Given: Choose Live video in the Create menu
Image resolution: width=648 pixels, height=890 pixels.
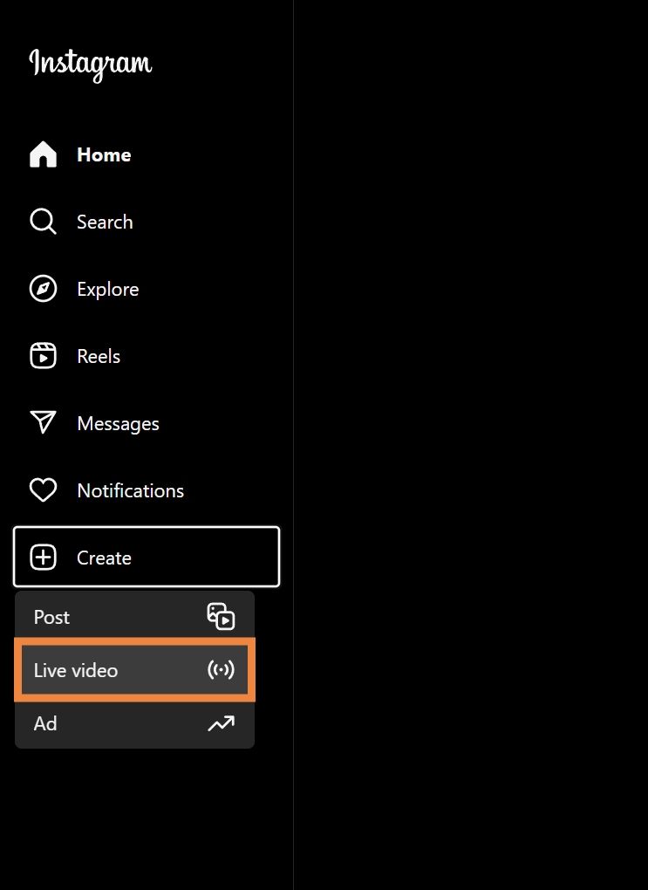Looking at the screenshot, I should 134,670.
